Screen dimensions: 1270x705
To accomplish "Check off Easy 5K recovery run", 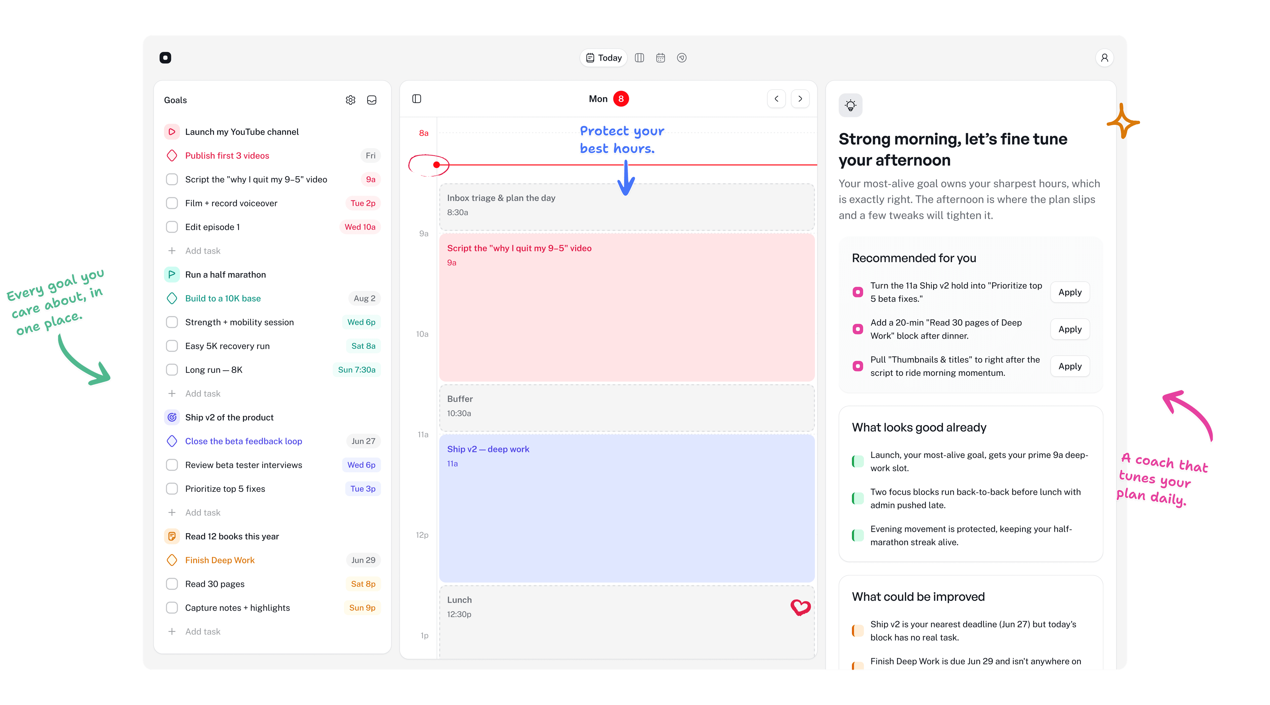I will point(172,346).
